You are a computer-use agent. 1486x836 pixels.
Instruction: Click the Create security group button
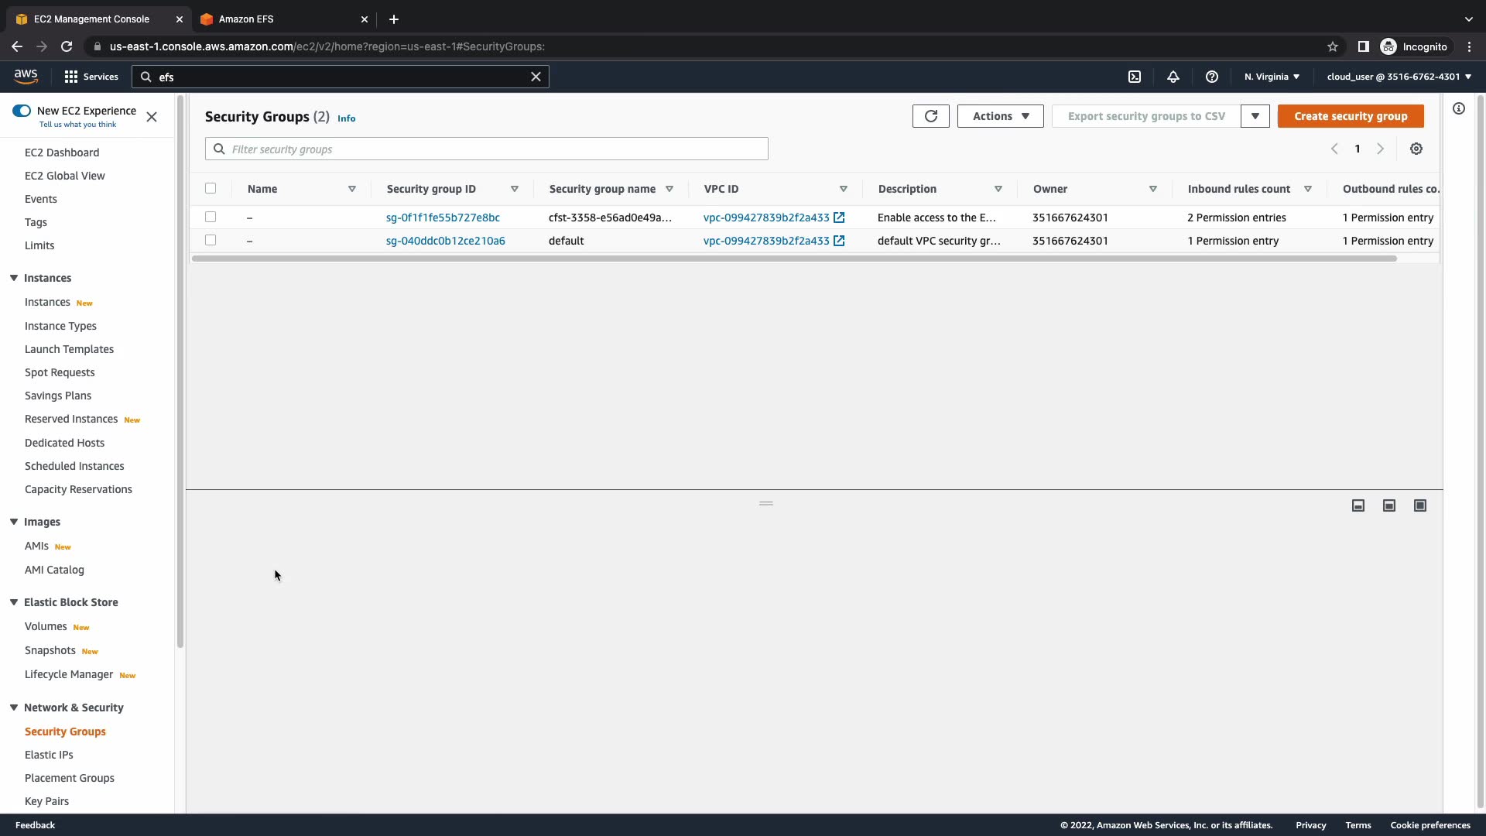point(1351,116)
